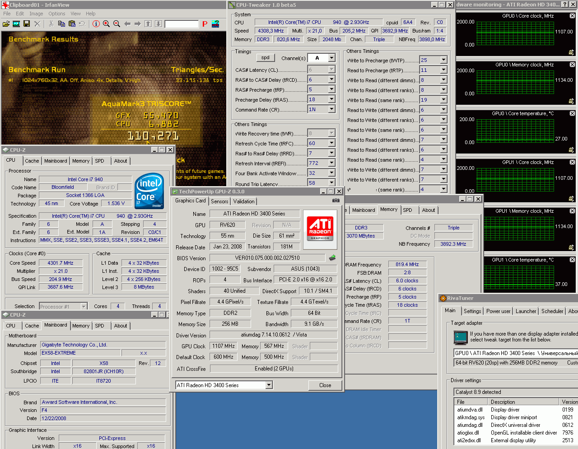Viewport: 578px width, 449px height.
Task: Expand the Precharge Delay (tRAS) dropdown
Action: click(x=332, y=99)
